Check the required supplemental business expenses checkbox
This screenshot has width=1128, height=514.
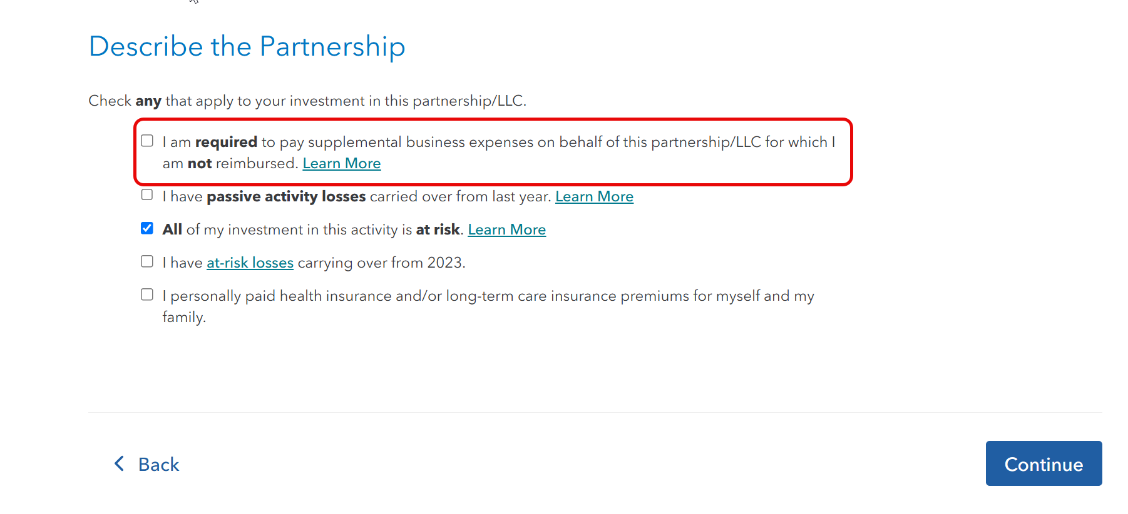click(x=147, y=141)
